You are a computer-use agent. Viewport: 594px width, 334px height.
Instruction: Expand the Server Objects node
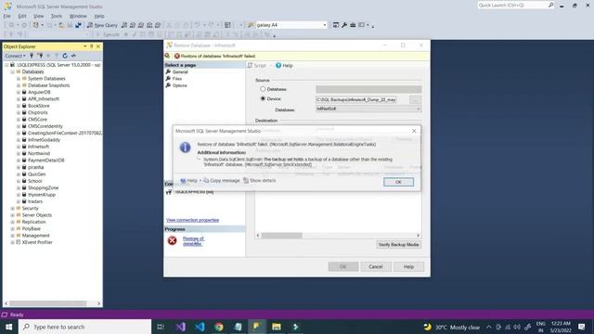coord(12,215)
